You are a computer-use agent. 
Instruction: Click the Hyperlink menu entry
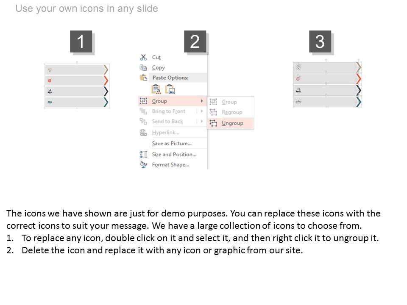tap(165, 133)
